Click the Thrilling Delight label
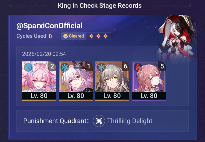Viewport: 205px width, 142px height. tap(130, 121)
